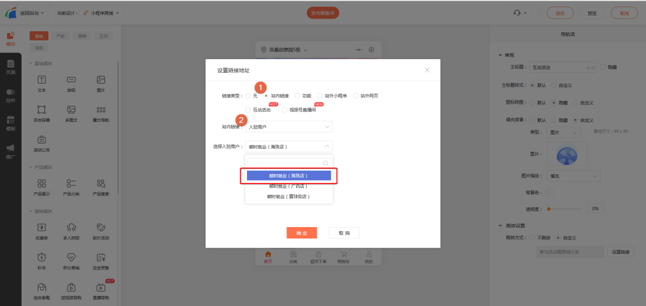
Task: Select link type 站外小程序 radio
Action: click(x=319, y=96)
